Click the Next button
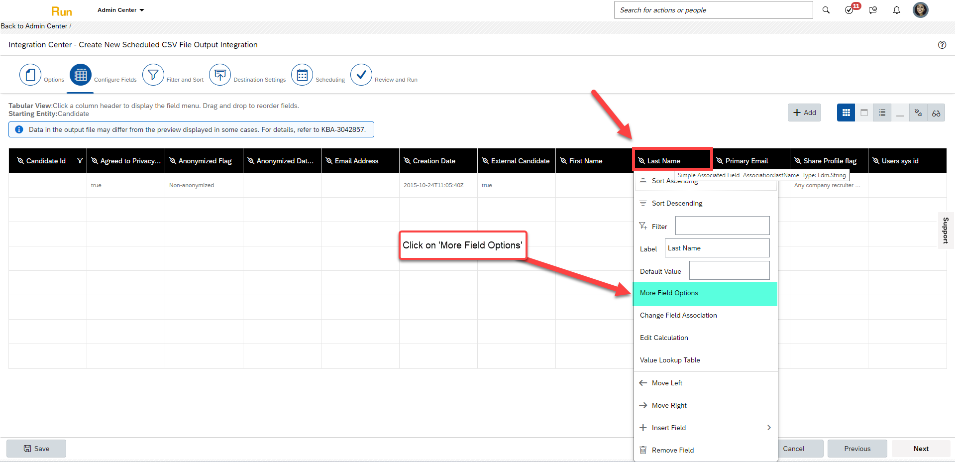This screenshot has height=462, width=955. click(x=921, y=449)
